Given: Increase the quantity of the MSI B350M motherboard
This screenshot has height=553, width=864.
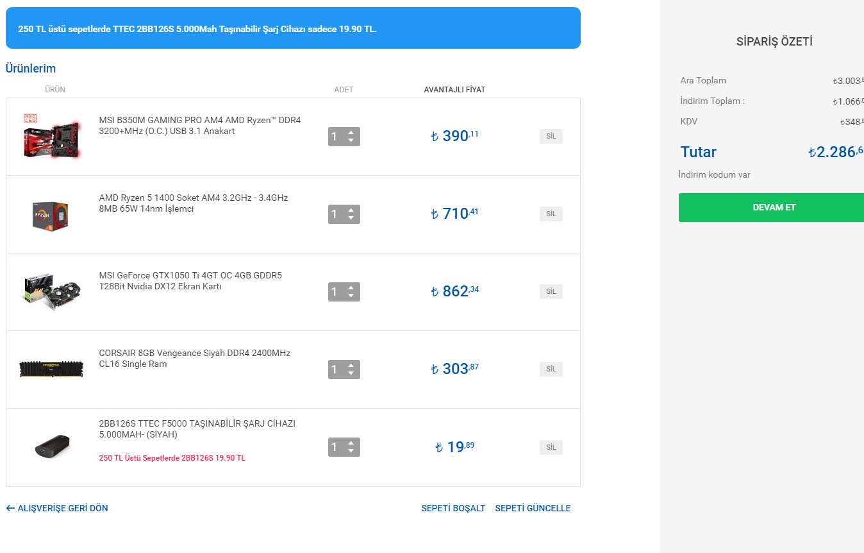Looking at the screenshot, I should 351,133.
